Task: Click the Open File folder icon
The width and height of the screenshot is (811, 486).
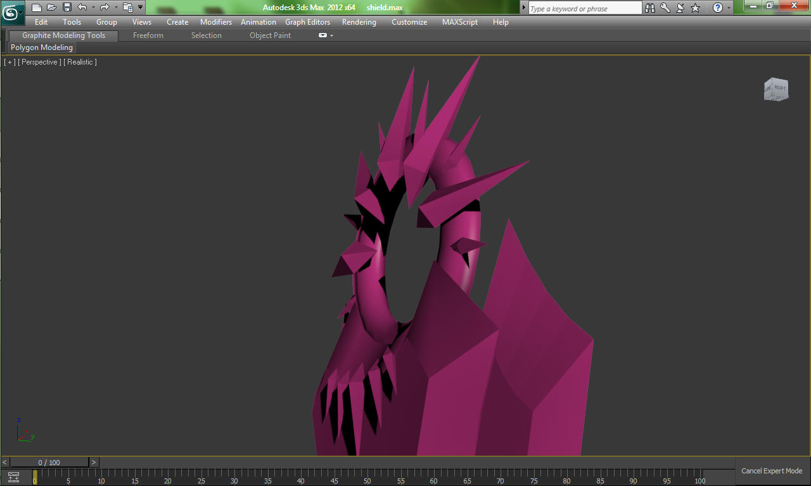Action: (52, 8)
